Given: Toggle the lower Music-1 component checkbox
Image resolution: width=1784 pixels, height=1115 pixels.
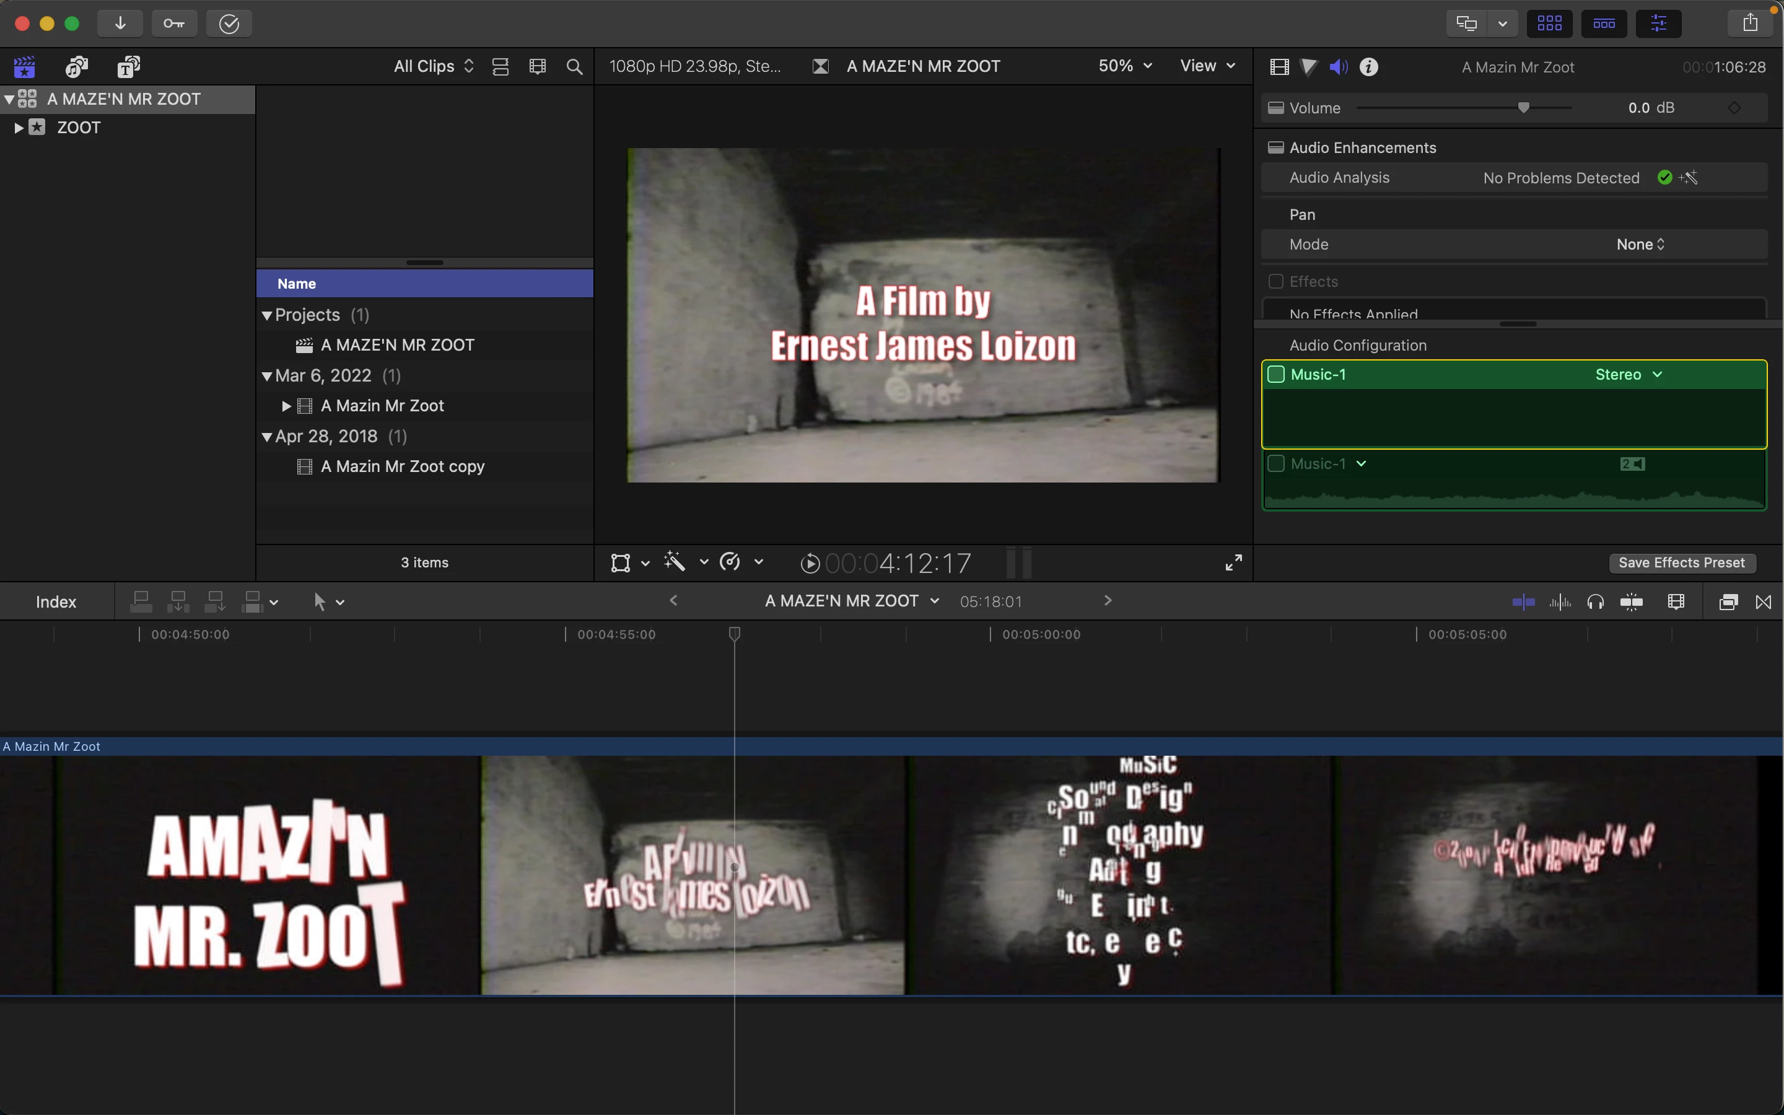Looking at the screenshot, I should point(1276,464).
